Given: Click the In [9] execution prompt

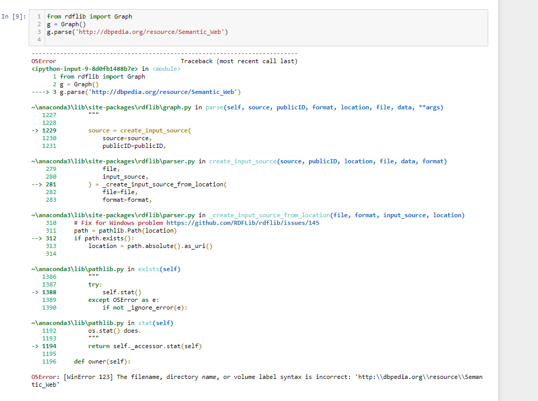Looking at the screenshot, I should coord(14,16).
